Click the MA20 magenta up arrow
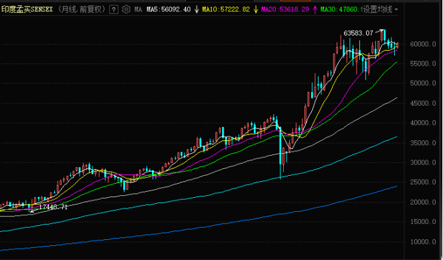443x260 pixels. point(315,9)
